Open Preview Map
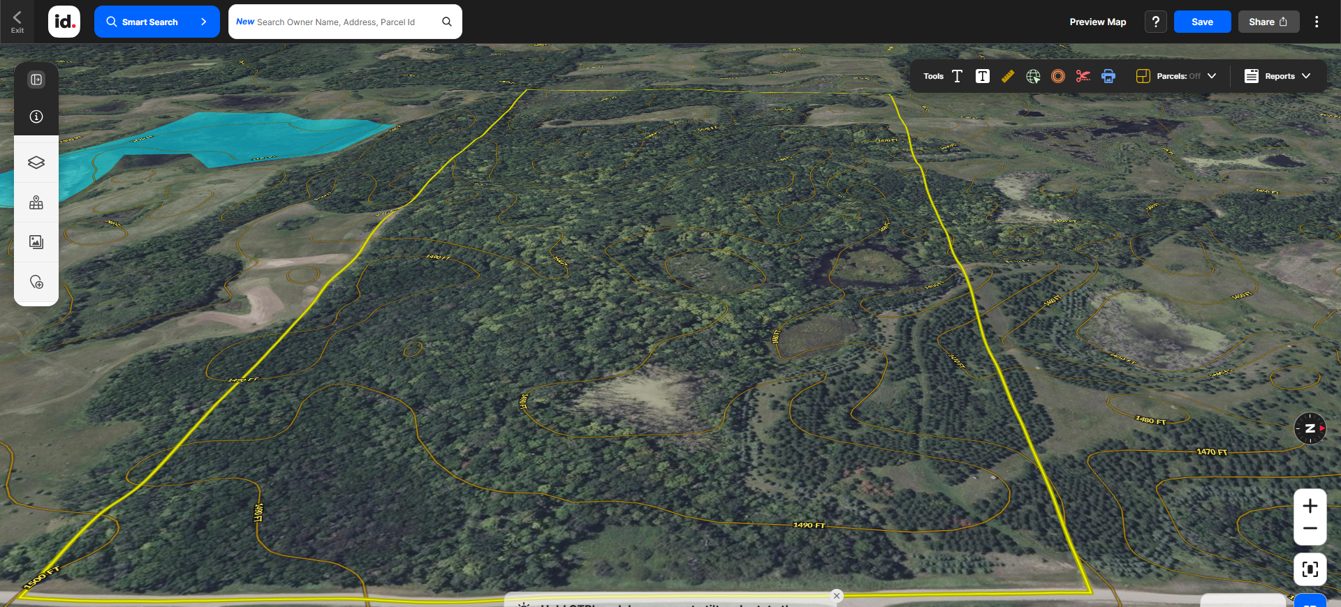 [x=1097, y=22]
